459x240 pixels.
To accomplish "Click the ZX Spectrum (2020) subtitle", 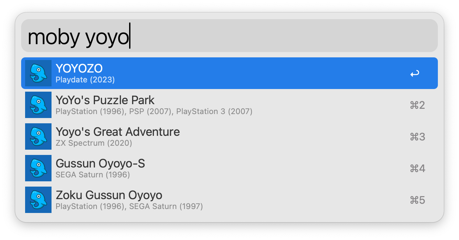I will point(94,143).
